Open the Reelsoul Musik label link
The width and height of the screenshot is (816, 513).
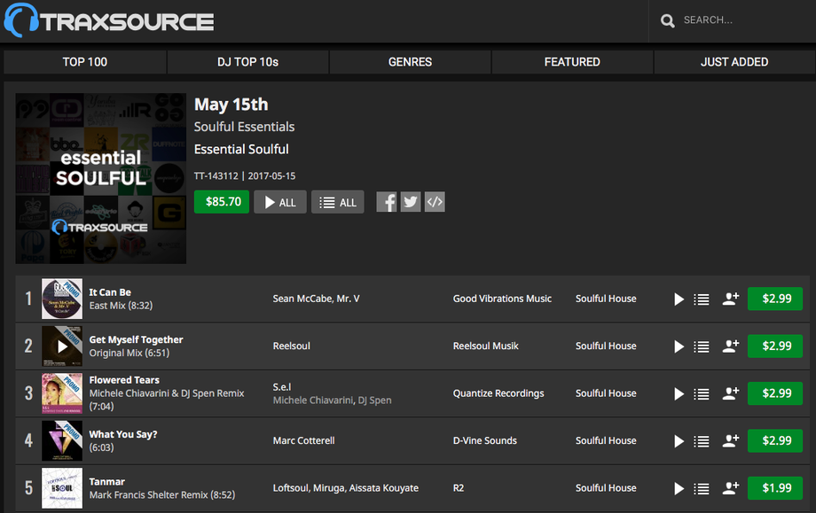click(x=485, y=346)
